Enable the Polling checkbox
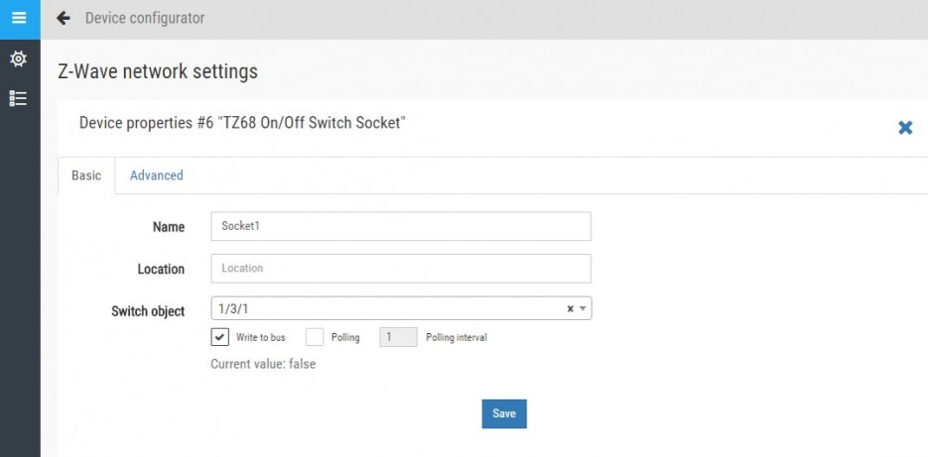The image size is (928, 457). 315,337
